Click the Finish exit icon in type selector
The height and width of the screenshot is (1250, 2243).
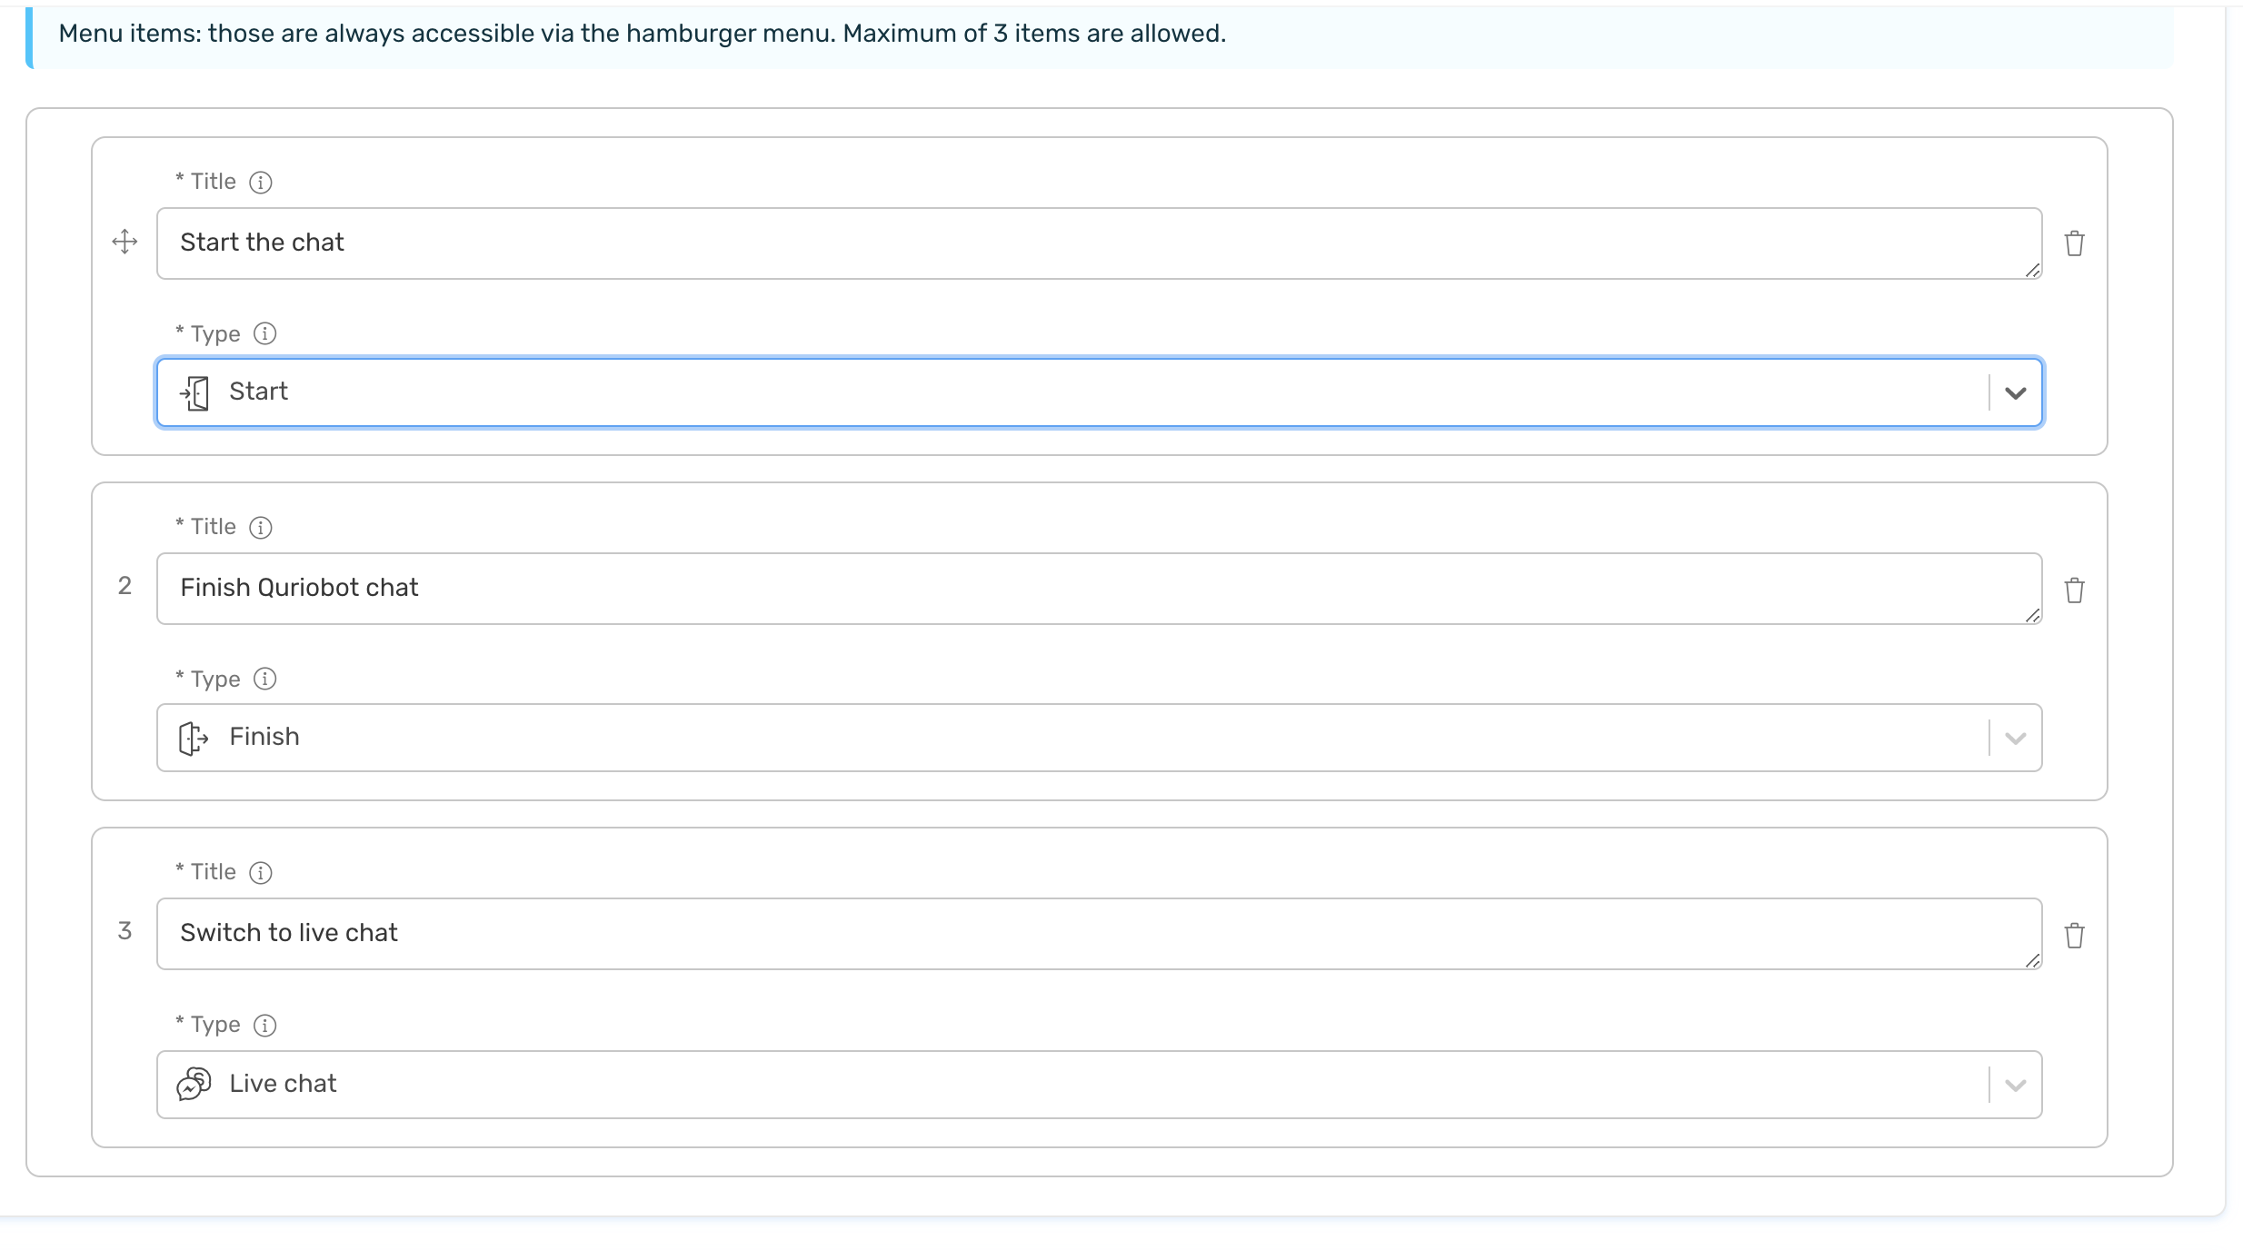(x=194, y=738)
